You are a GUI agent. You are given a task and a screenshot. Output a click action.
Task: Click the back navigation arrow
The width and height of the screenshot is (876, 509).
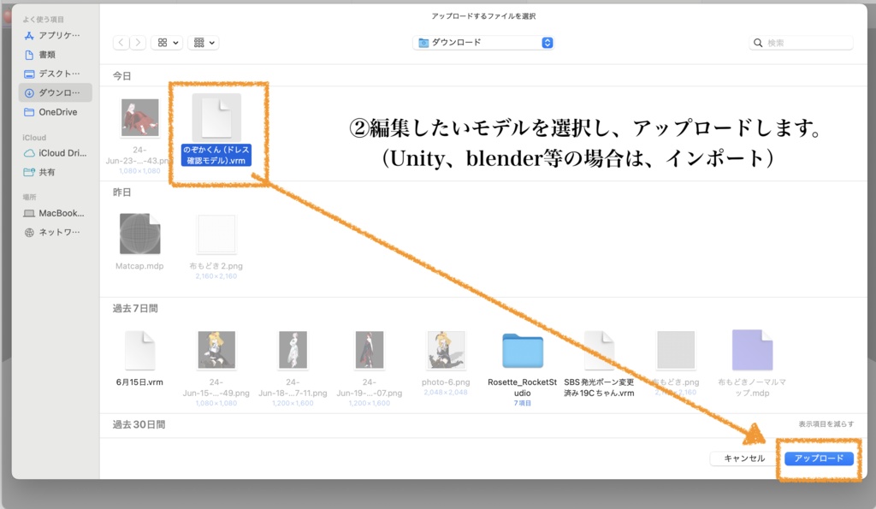121,43
